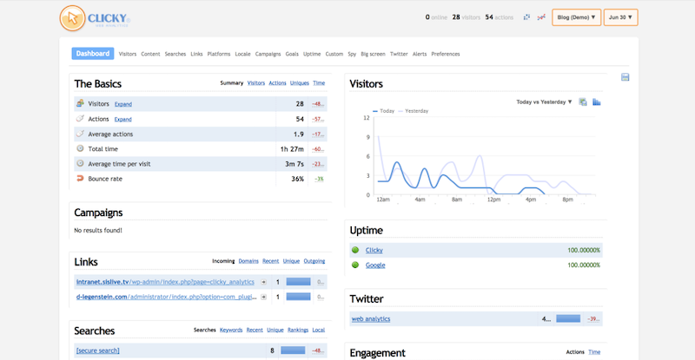Click the Bounce rate icon
The image size is (695, 360).
click(80, 179)
